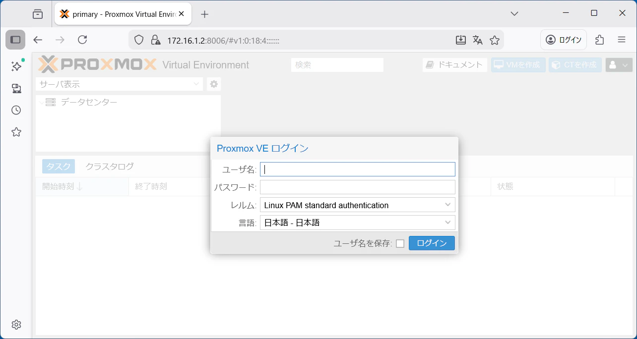Click the blue ログイン button in dialog

point(432,243)
